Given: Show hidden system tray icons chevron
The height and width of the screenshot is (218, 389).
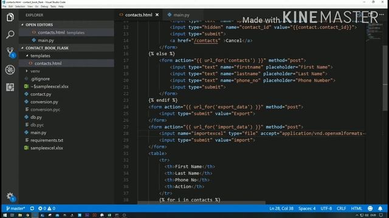Looking at the screenshot, I should pos(357,216).
